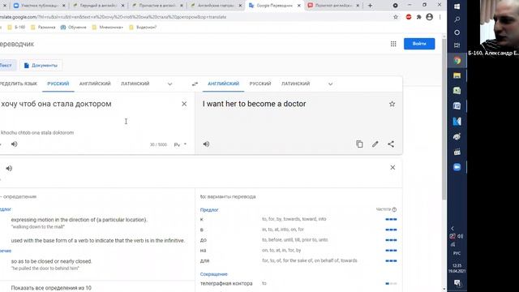Open Task View on the taskbar
Viewport: 519px width, 292px height.
coord(457,45)
